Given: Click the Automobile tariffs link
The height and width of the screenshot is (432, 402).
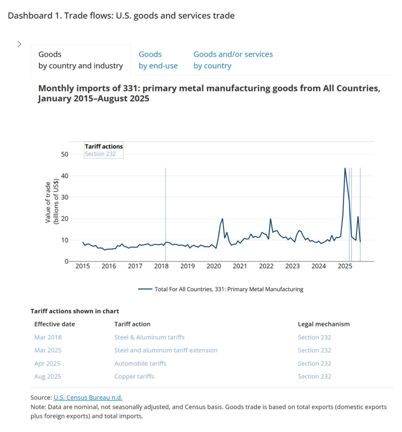Looking at the screenshot, I should (x=140, y=363).
